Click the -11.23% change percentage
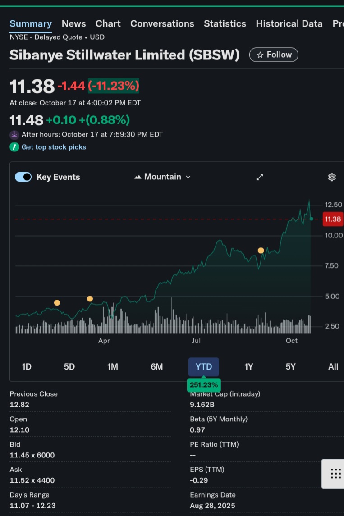The height and width of the screenshot is (516, 344). coord(114,86)
